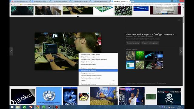Image resolution: width=194 pixels, height=109 pixels.
Task: Switch to the Mail.ru browser tab
Action: click(81, 1)
